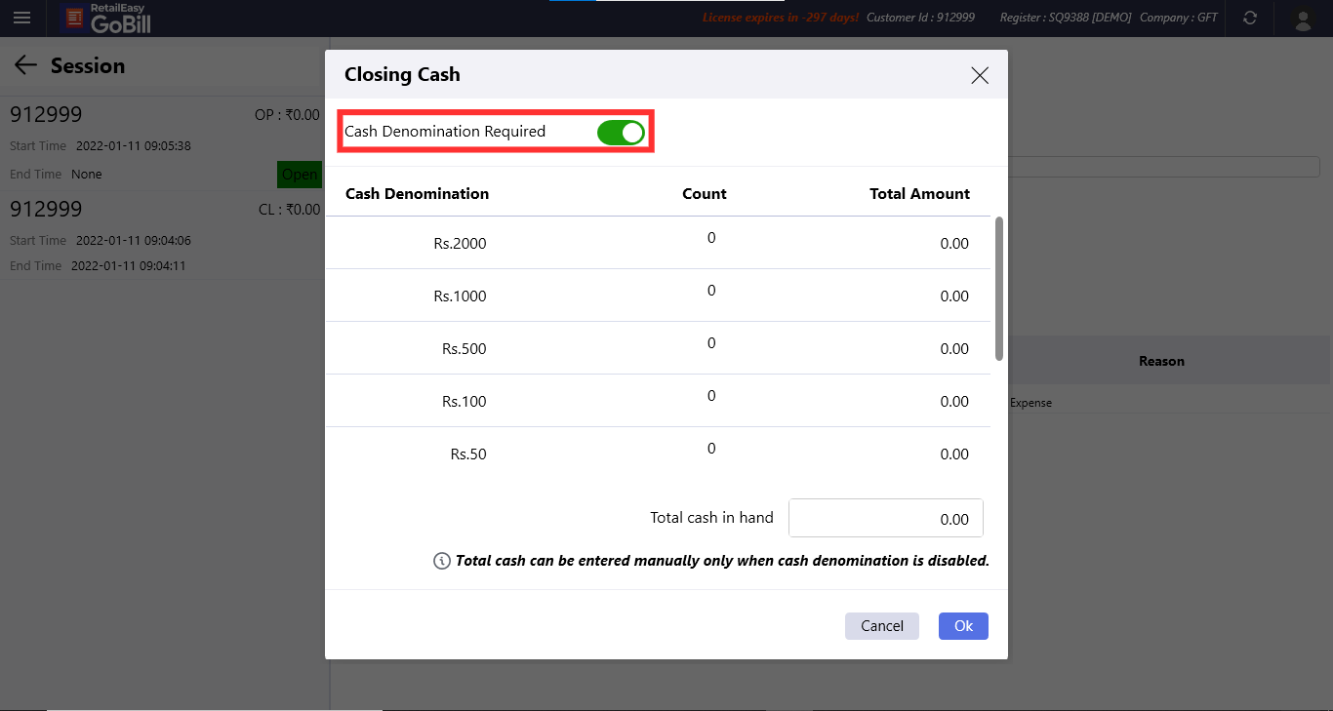Confirm closing cash with Ok
Viewport: 1333px width, 711px height.
click(963, 626)
